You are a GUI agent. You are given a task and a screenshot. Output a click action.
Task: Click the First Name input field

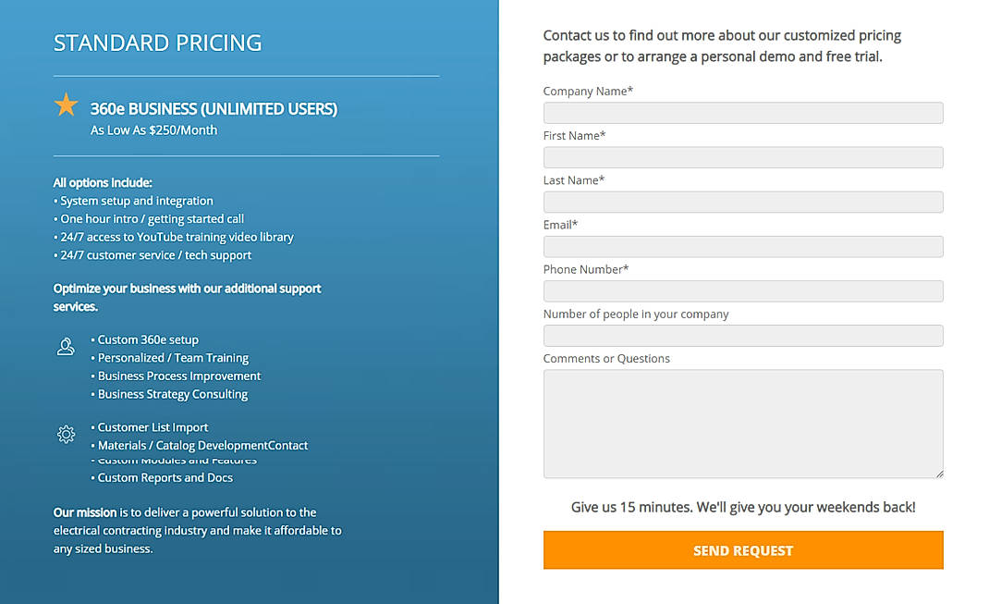point(742,156)
